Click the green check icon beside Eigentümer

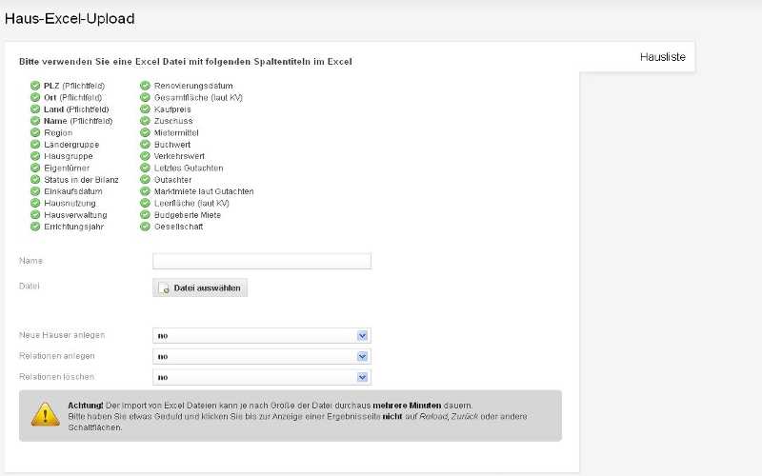35,168
